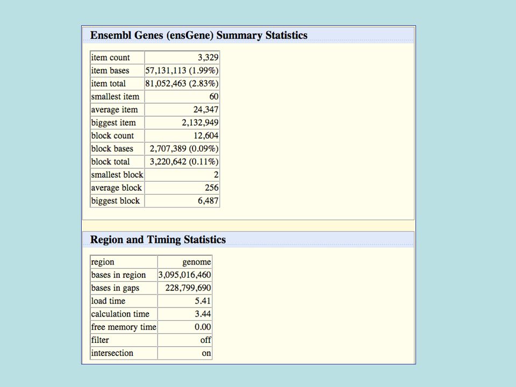Image resolution: width=516 pixels, height=387 pixels.
Task: Click the 'filter' label cell
Action: 124,340
